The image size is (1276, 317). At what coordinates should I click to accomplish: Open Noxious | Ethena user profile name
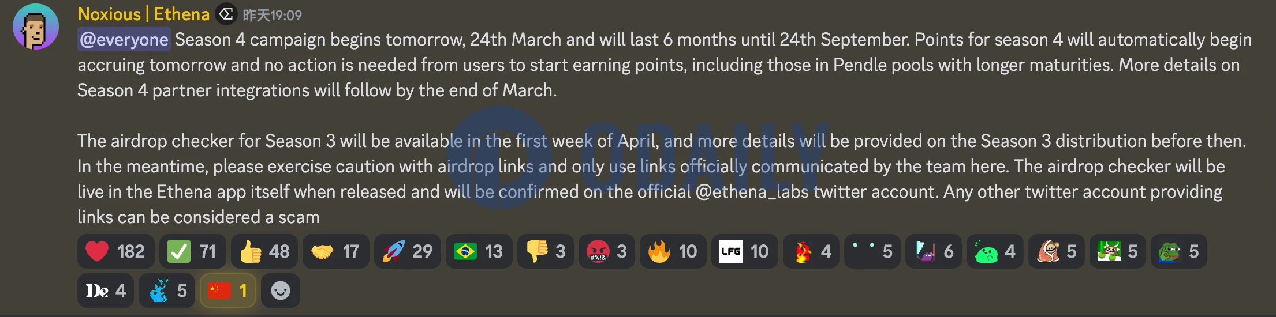(x=143, y=14)
